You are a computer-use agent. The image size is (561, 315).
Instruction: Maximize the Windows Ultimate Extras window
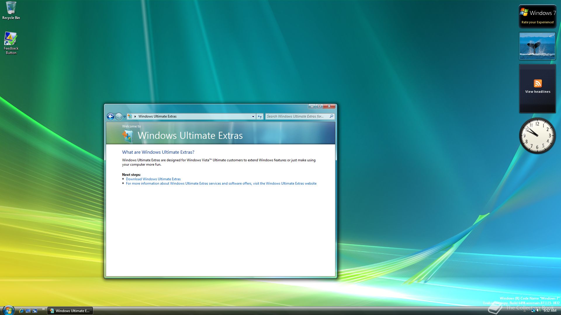pyautogui.click(x=319, y=106)
